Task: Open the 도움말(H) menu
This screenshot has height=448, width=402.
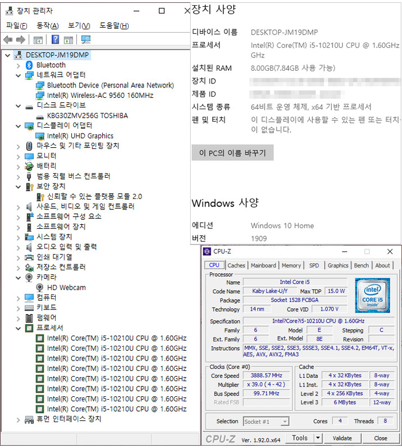Action: pos(114,26)
